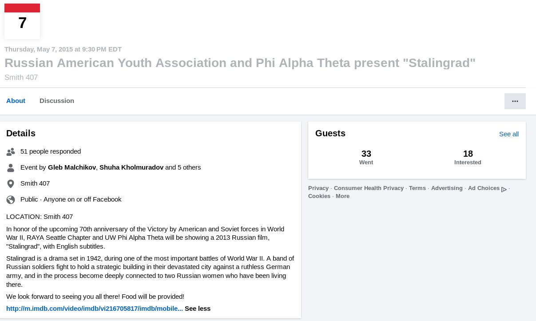Open the imdb.com video link
The width and height of the screenshot is (536, 321).
[x=95, y=309]
